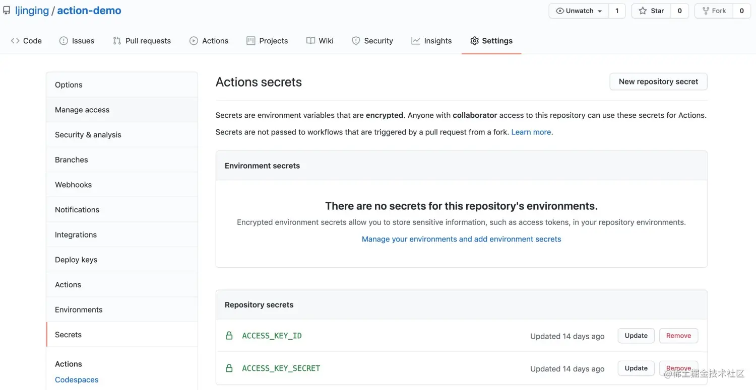Open the Security tab

point(372,41)
